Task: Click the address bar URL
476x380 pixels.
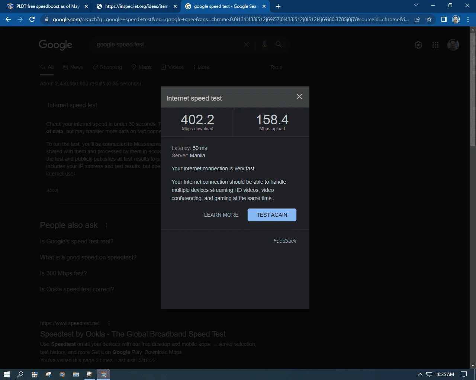Action: click(231, 19)
